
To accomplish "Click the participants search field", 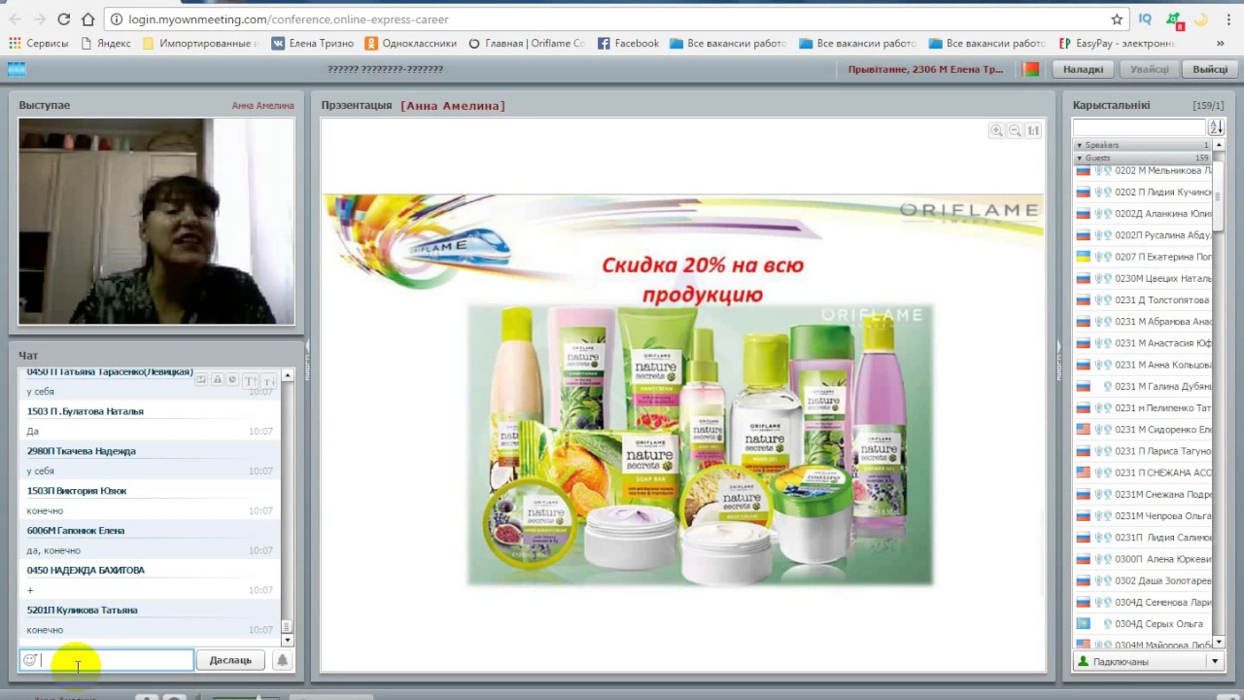I will point(1138,127).
